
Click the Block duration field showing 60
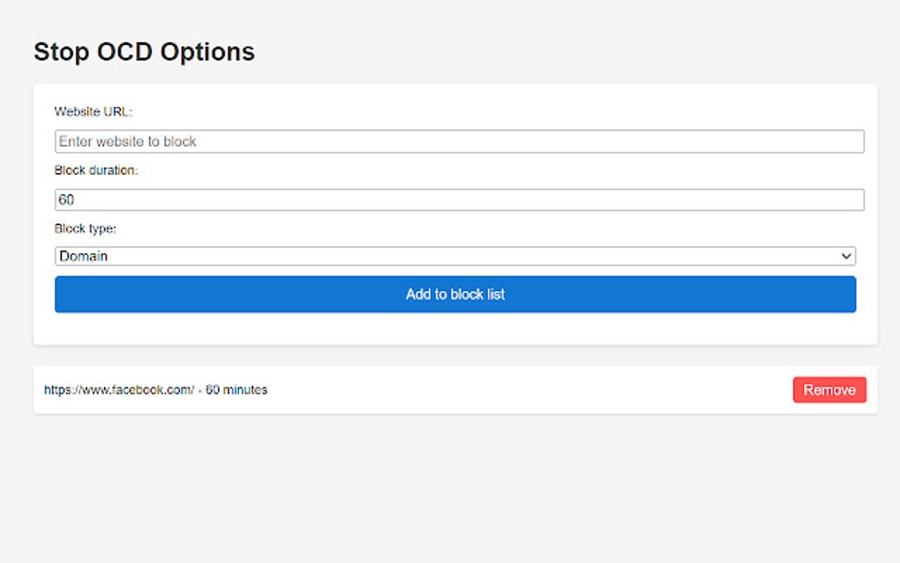(x=454, y=199)
